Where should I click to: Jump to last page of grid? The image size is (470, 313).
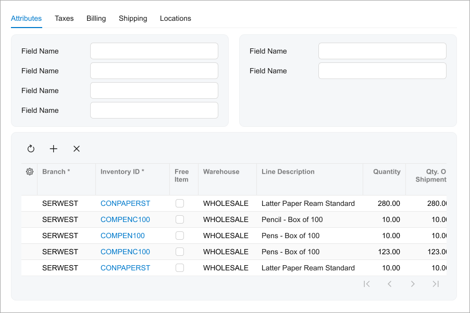[436, 284]
